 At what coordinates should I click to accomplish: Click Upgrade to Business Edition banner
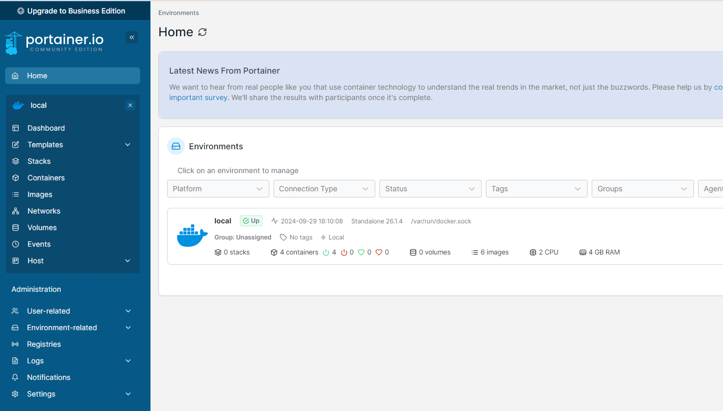tap(75, 10)
